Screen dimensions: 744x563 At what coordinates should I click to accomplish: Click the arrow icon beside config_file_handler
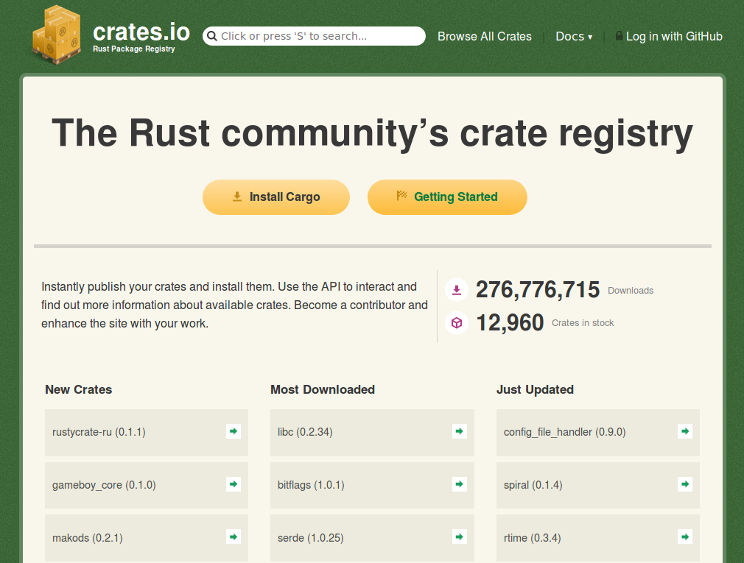685,431
